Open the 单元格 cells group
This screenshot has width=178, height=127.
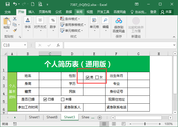94,24
